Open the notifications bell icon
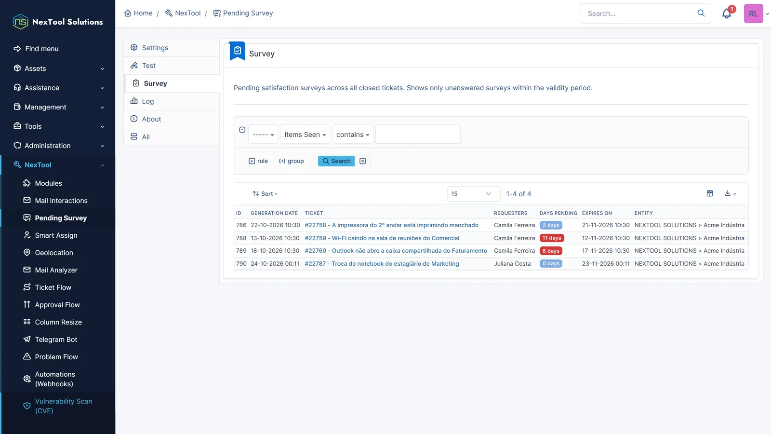The image size is (771, 434). point(727,14)
